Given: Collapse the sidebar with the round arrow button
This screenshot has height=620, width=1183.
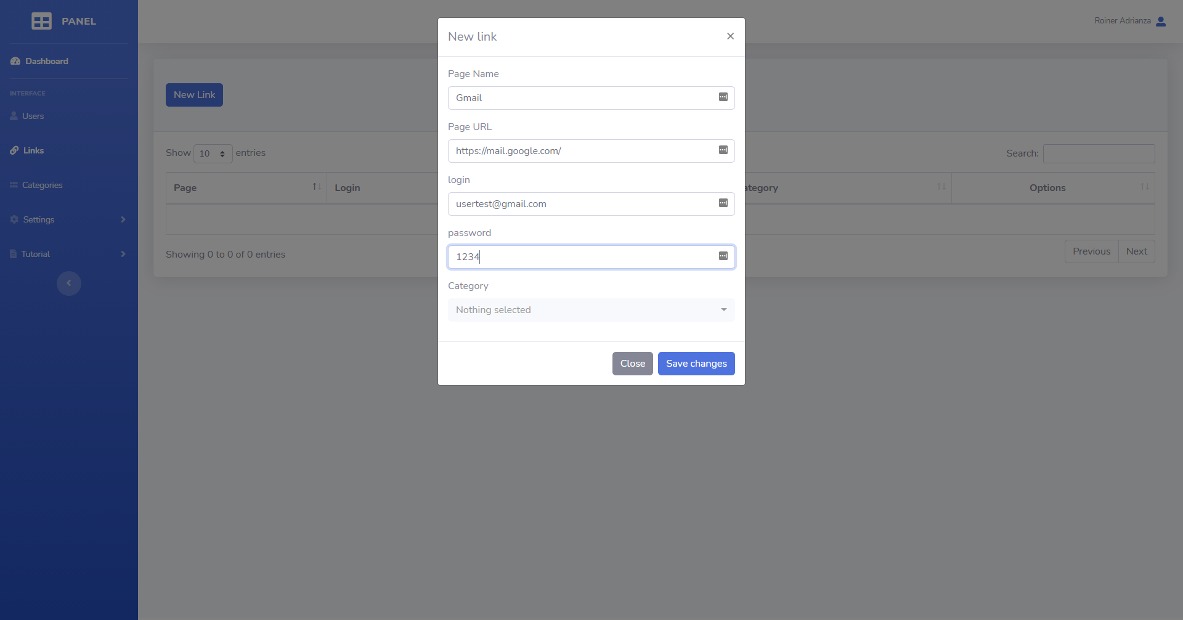Looking at the screenshot, I should coord(69,283).
